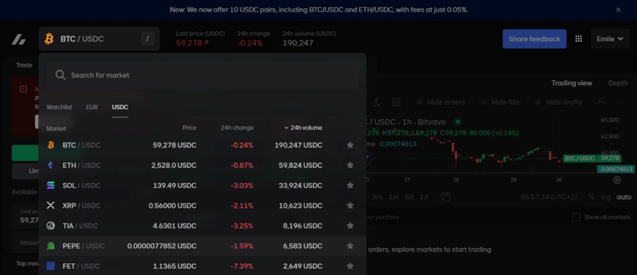
Task: Open the go-to-date calendar icon
Action: point(445,197)
